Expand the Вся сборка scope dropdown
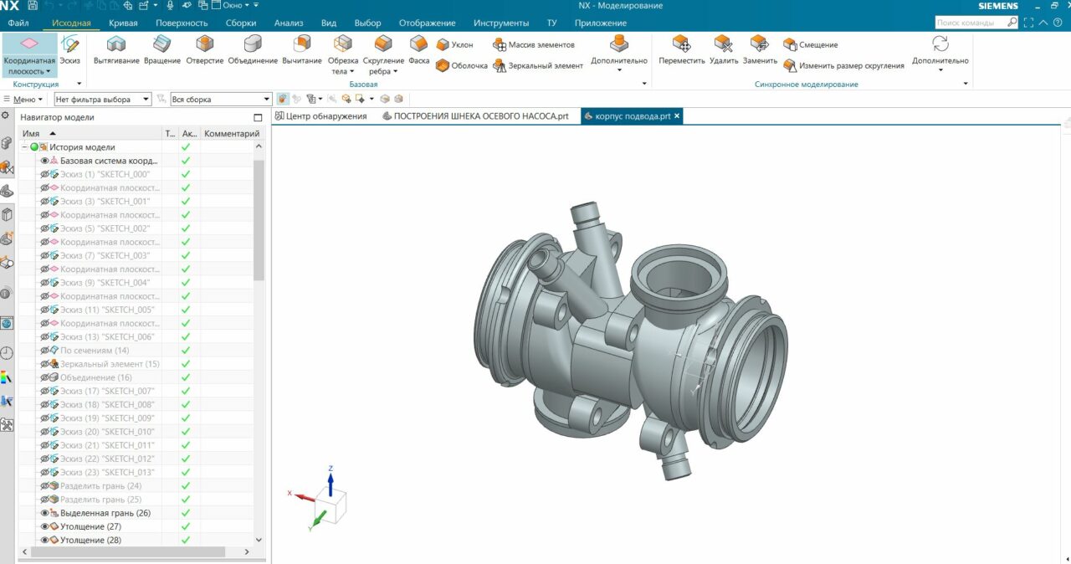This screenshot has height=564, width=1071. pos(266,100)
